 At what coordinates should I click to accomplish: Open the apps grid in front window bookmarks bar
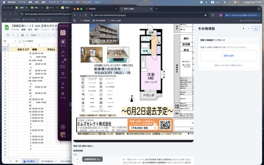click(x=75, y=21)
